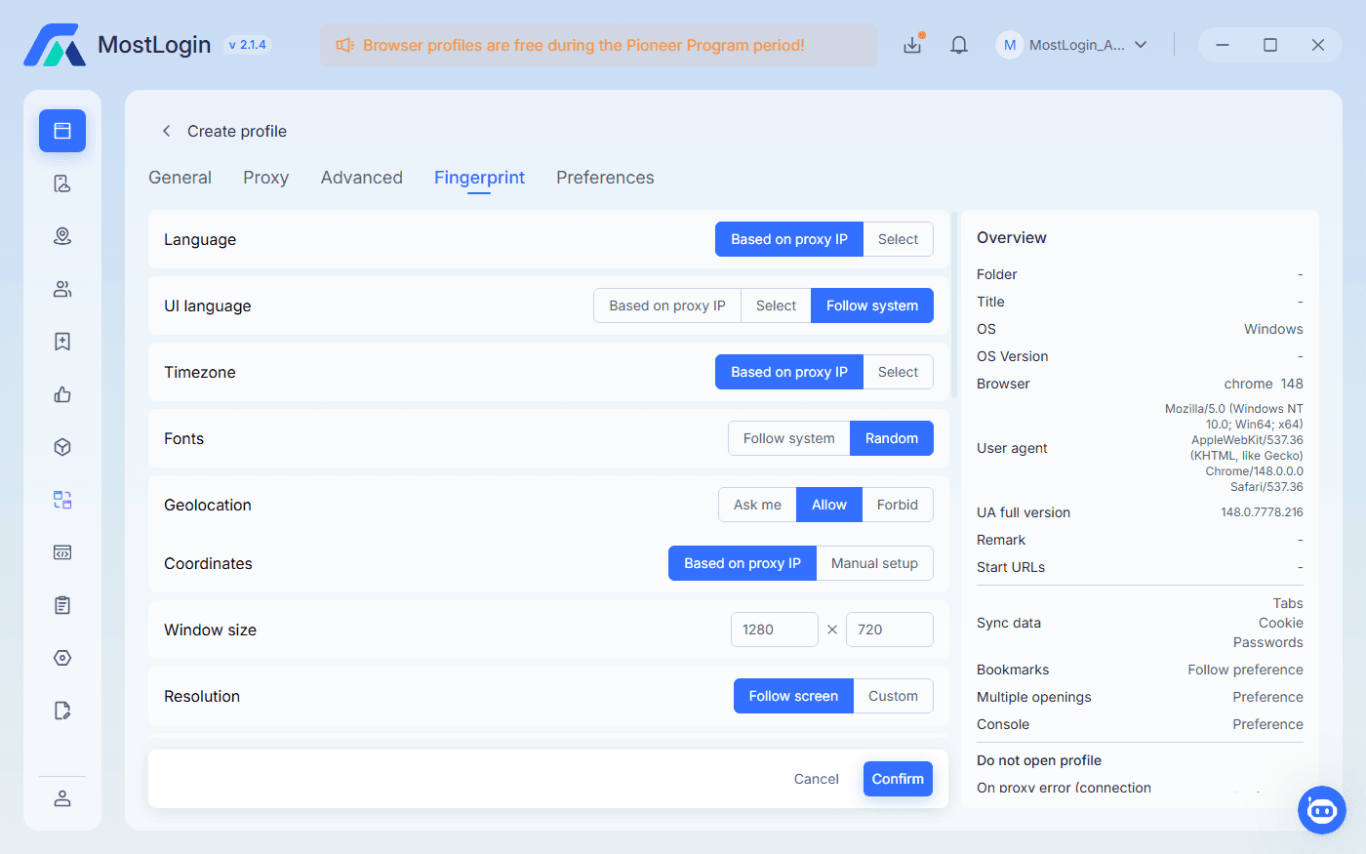Click UA full version value 148.0.7778.216
Viewport: 1366px width, 854px height.
coord(1262,512)
